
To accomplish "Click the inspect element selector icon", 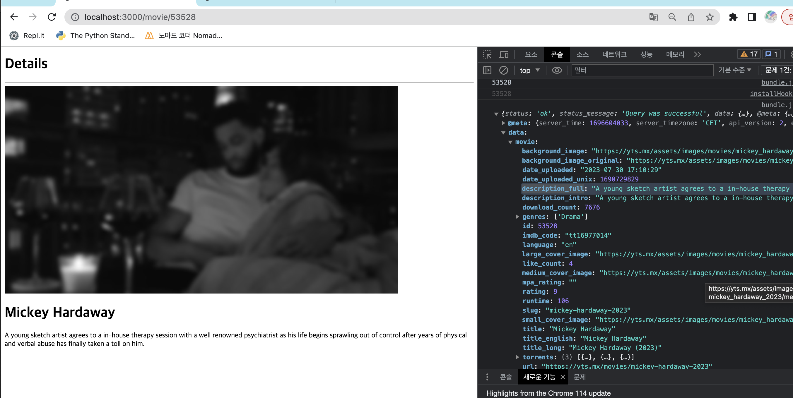I will tap(487, 54).
